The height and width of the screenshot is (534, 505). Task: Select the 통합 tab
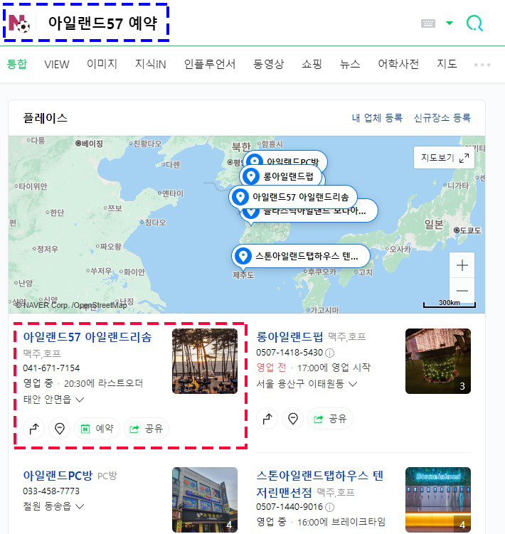tap(16, 64)
